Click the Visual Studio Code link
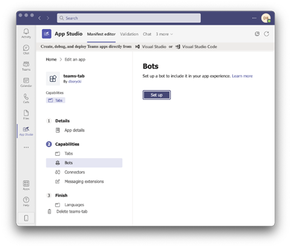 point(199,47)
